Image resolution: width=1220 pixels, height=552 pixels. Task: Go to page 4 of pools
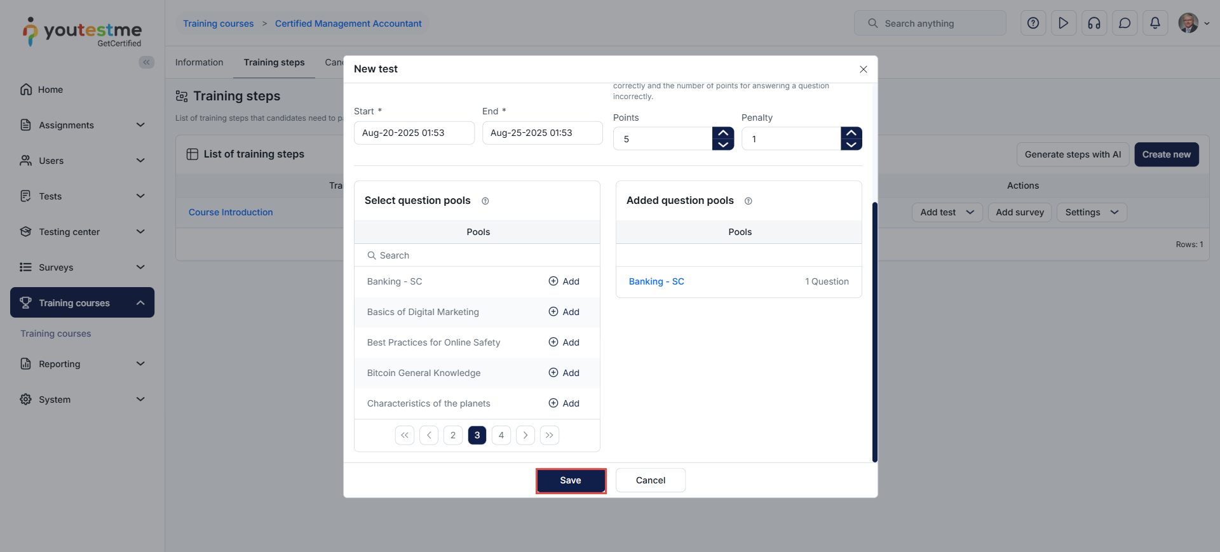click(501, 435)
